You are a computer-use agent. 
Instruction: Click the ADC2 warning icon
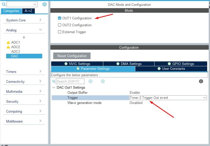(8, 47)
